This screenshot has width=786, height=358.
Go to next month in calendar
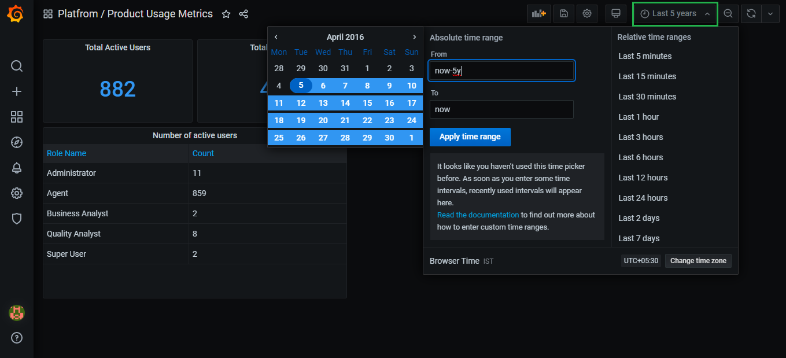pos(415,37)
